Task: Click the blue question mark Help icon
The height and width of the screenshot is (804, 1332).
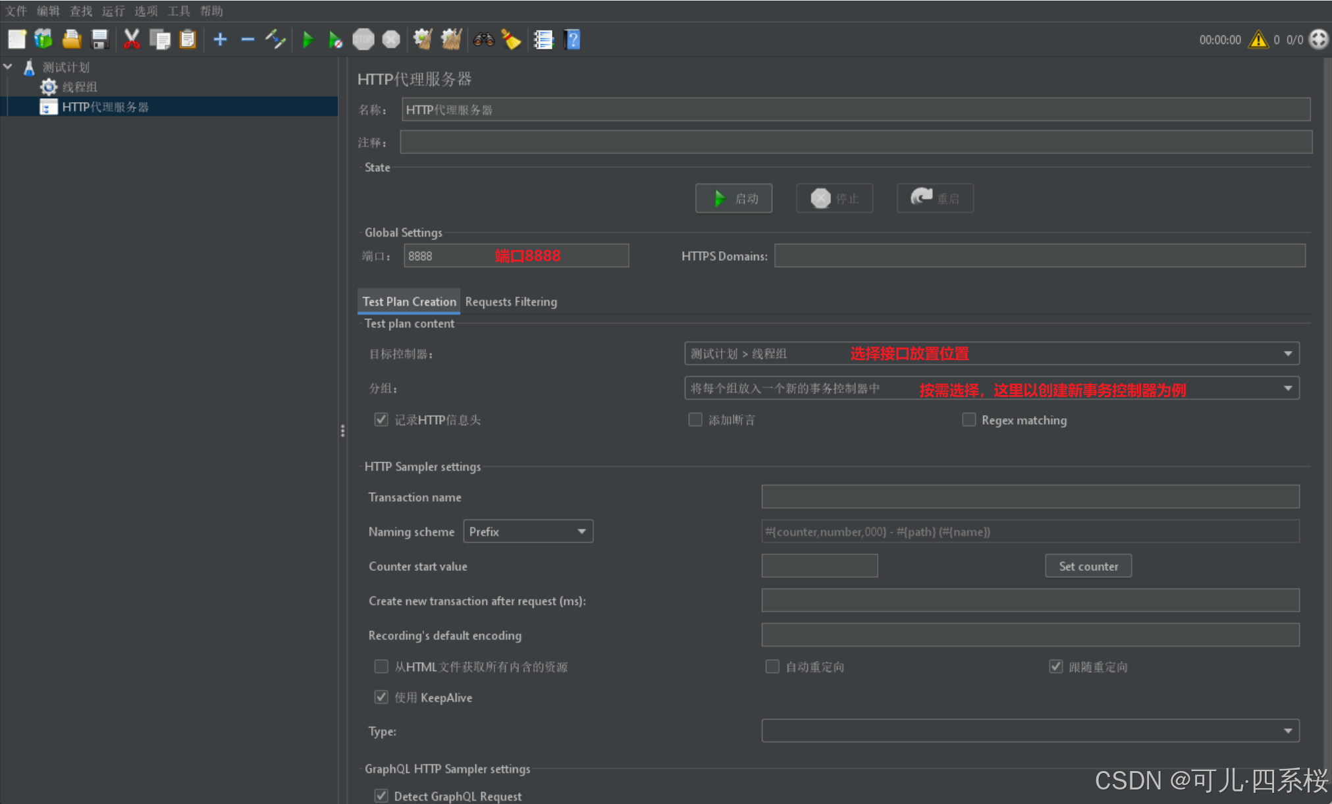Action: [572, 40]
